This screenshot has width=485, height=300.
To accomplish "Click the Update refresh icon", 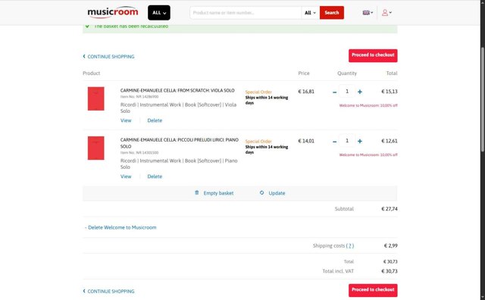I will pos(261,192).
